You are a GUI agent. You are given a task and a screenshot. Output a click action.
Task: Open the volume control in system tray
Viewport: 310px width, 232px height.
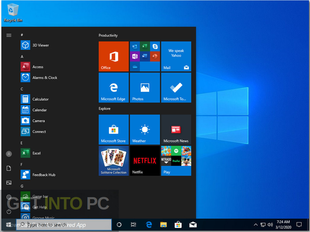pos(270,225)
